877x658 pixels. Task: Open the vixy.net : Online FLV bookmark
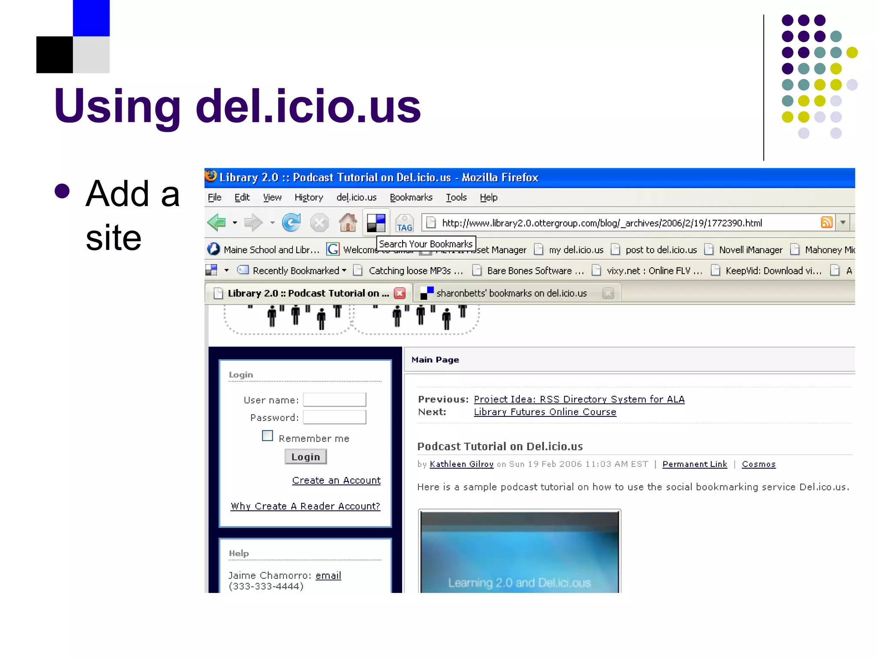pos(647,270)
